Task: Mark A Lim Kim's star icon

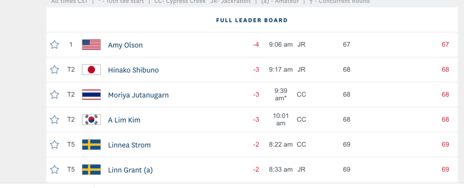Action: 54,120
